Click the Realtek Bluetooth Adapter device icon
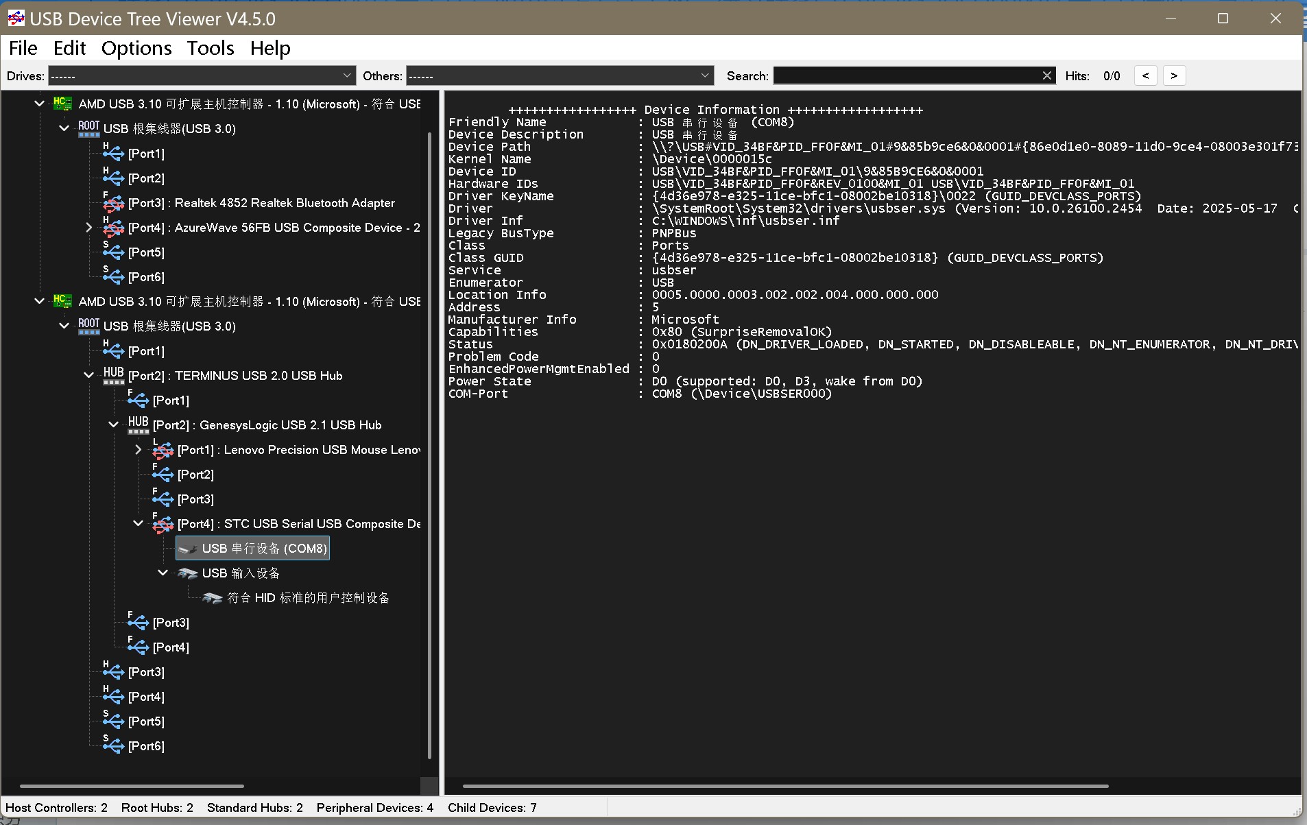1307x825 pixels. (x=113, y=202)
